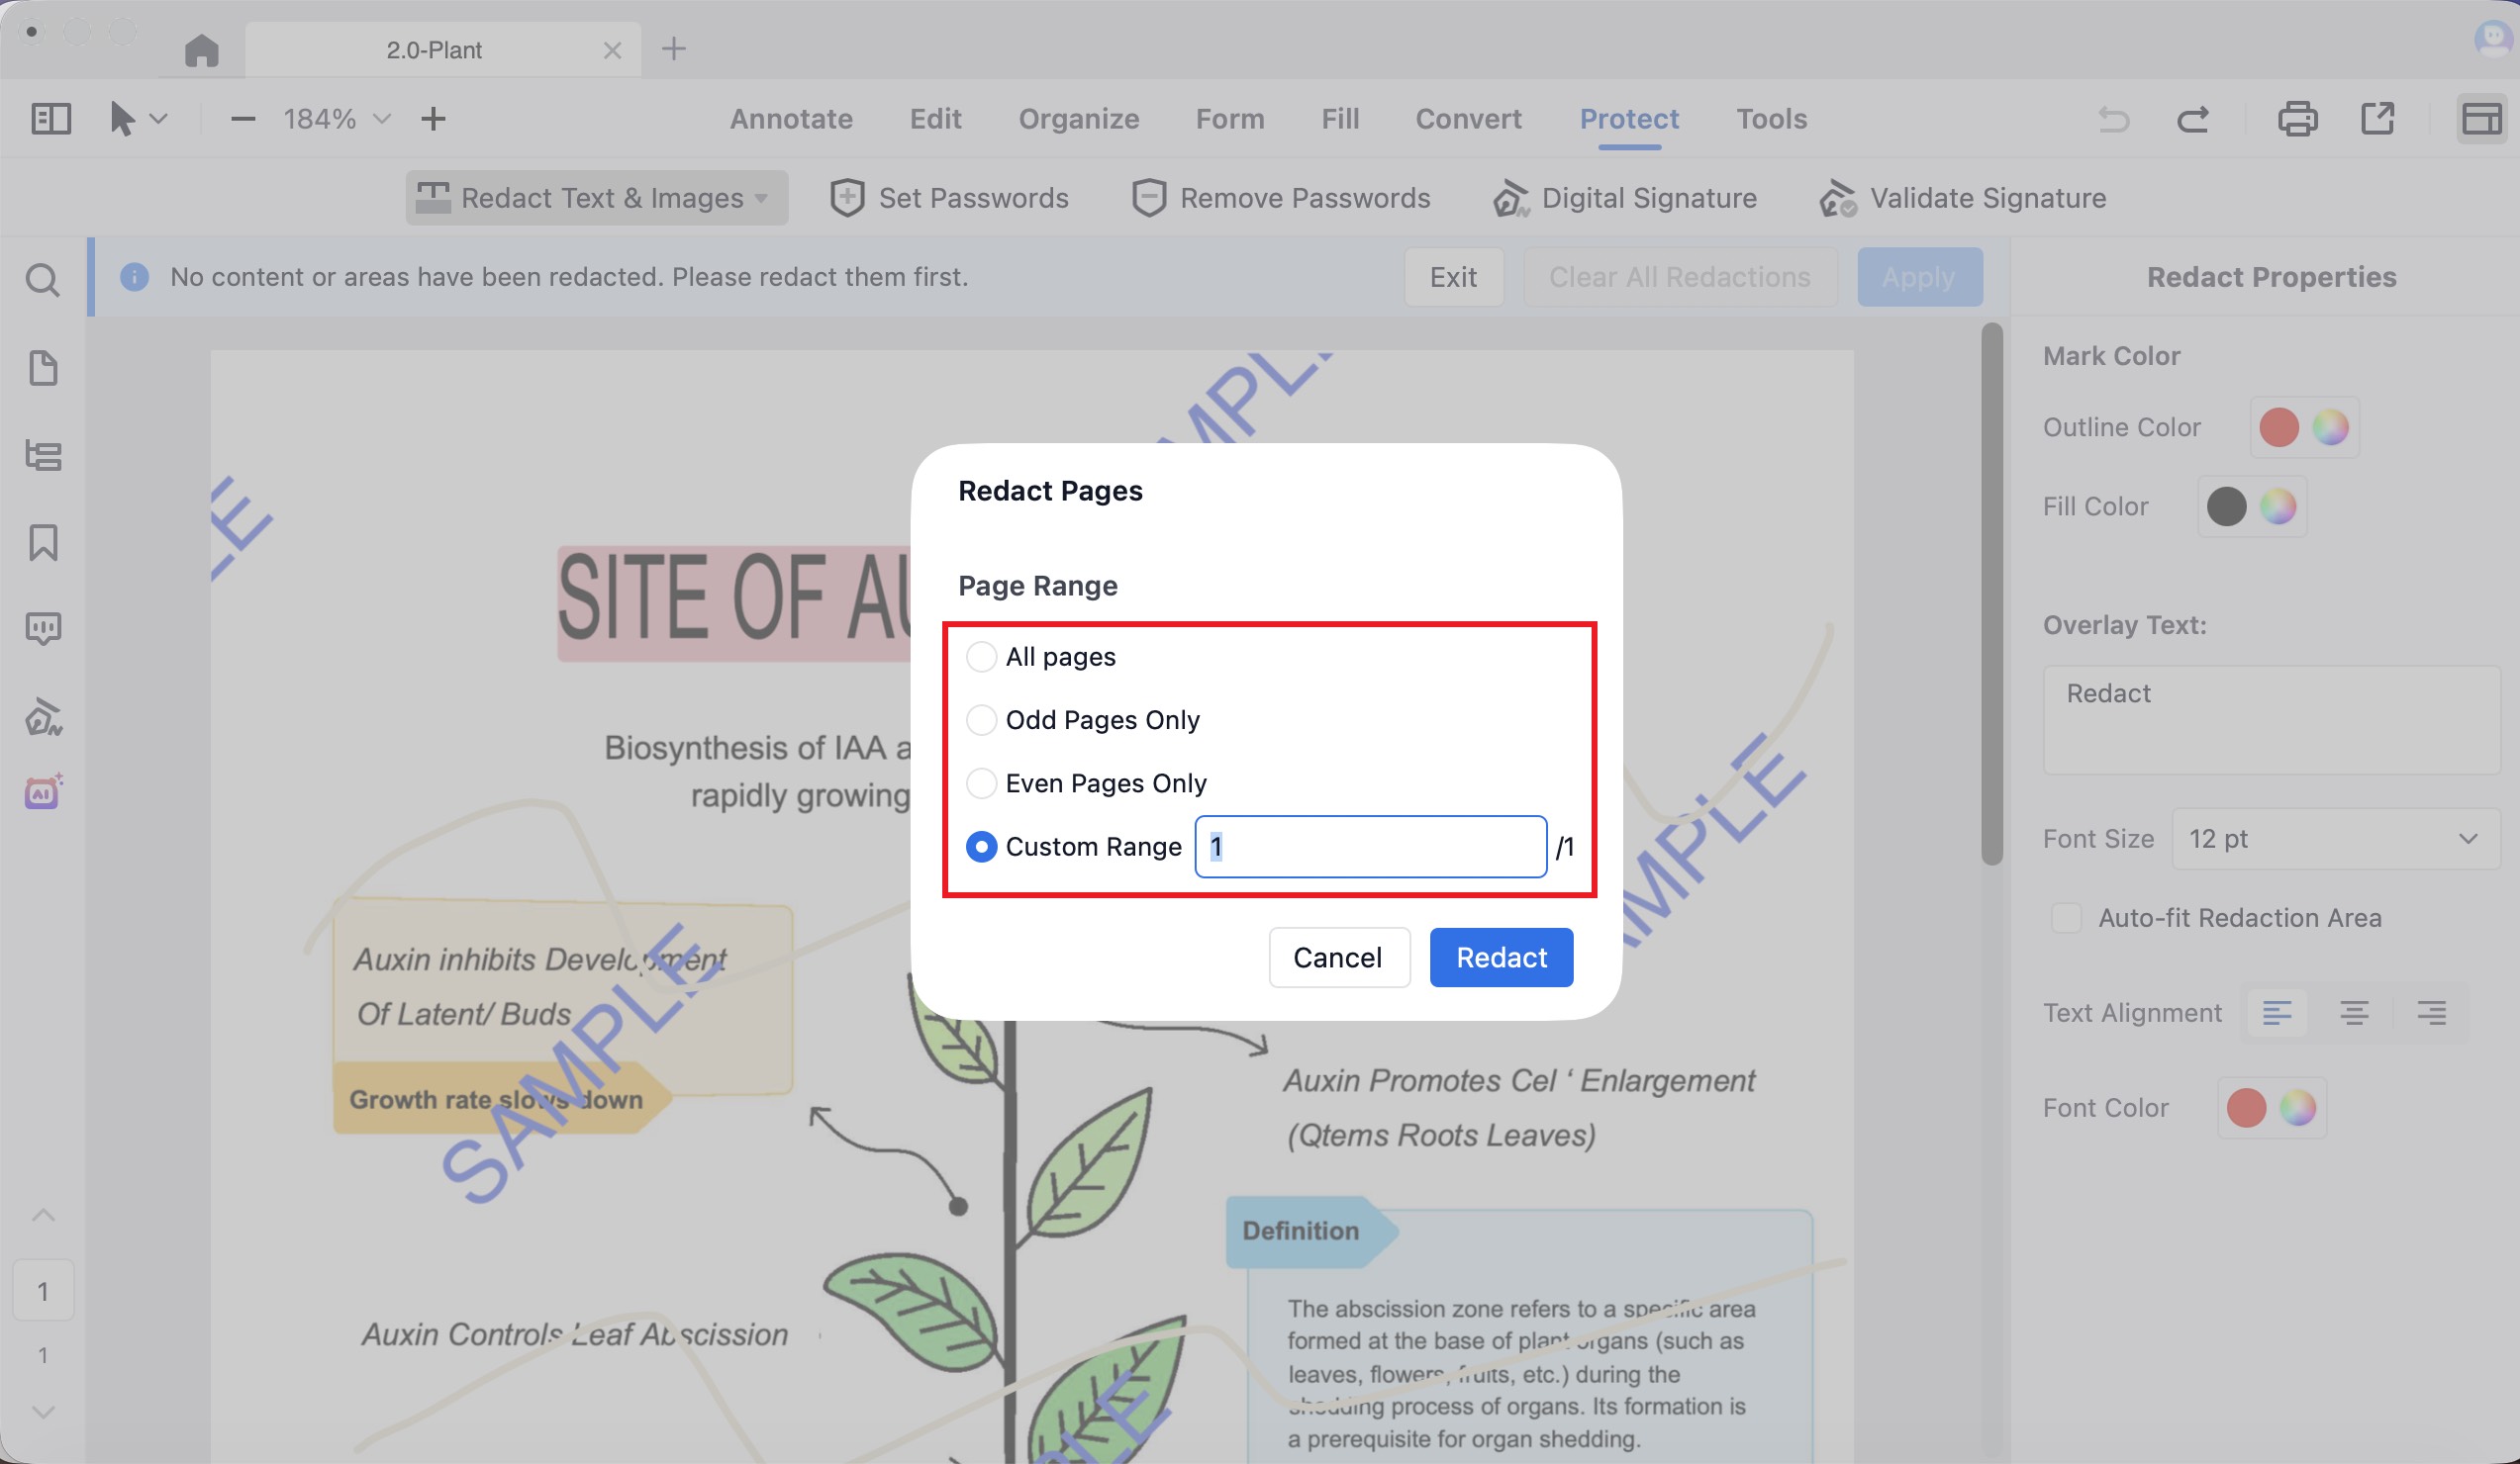Pick the red Outline Color swatch
The height and width of the screenshot is (1464, 2520).
click(x=2279, y=427)
